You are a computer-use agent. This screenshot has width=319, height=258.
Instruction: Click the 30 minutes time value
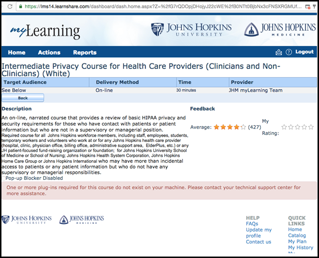186,90
